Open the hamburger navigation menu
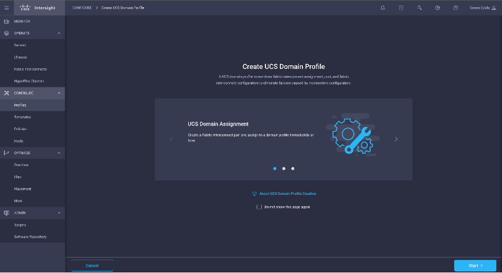 (x=6, y=7)
